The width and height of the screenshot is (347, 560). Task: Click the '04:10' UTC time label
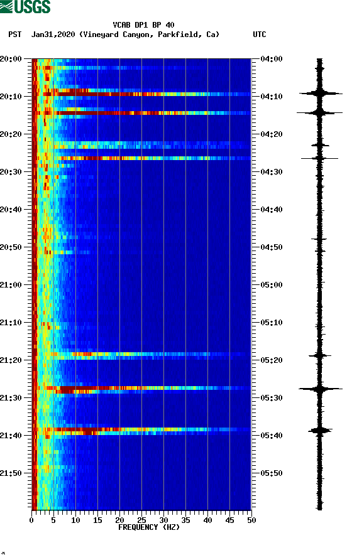tap(272, 97)
